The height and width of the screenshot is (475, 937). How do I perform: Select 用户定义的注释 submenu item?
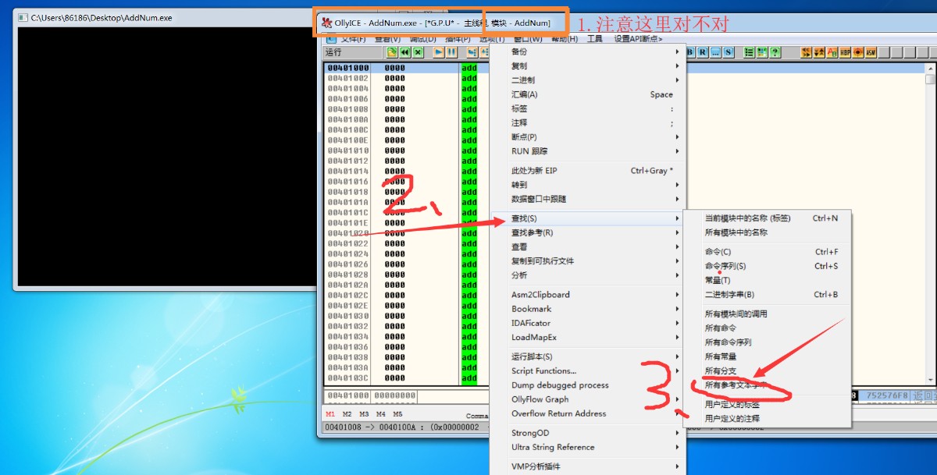coord(768,419)
